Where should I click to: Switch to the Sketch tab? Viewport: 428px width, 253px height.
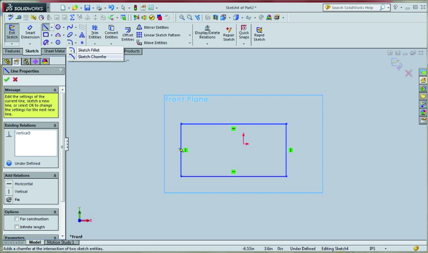point(32,51)
